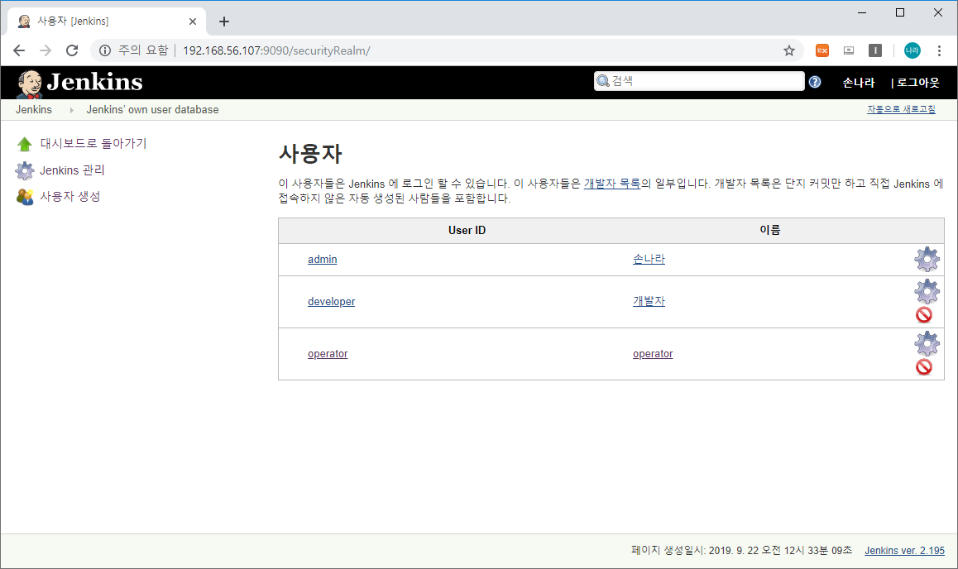Open the 손나라 profile in header
The image size is (958, 569).
859,83
